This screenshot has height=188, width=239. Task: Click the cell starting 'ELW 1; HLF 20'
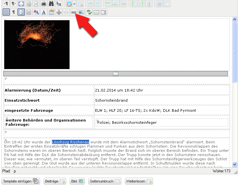(x=162, y=110)
